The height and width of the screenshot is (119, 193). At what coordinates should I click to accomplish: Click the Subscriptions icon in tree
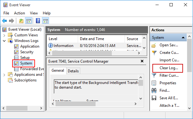10,80
